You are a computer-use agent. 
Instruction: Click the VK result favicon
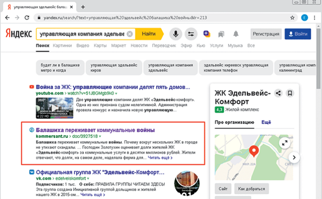(x=32, y=172)
